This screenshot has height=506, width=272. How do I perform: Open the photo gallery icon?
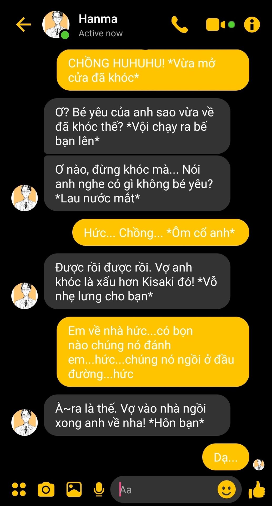pyautogui.click(x=74, y=489)
